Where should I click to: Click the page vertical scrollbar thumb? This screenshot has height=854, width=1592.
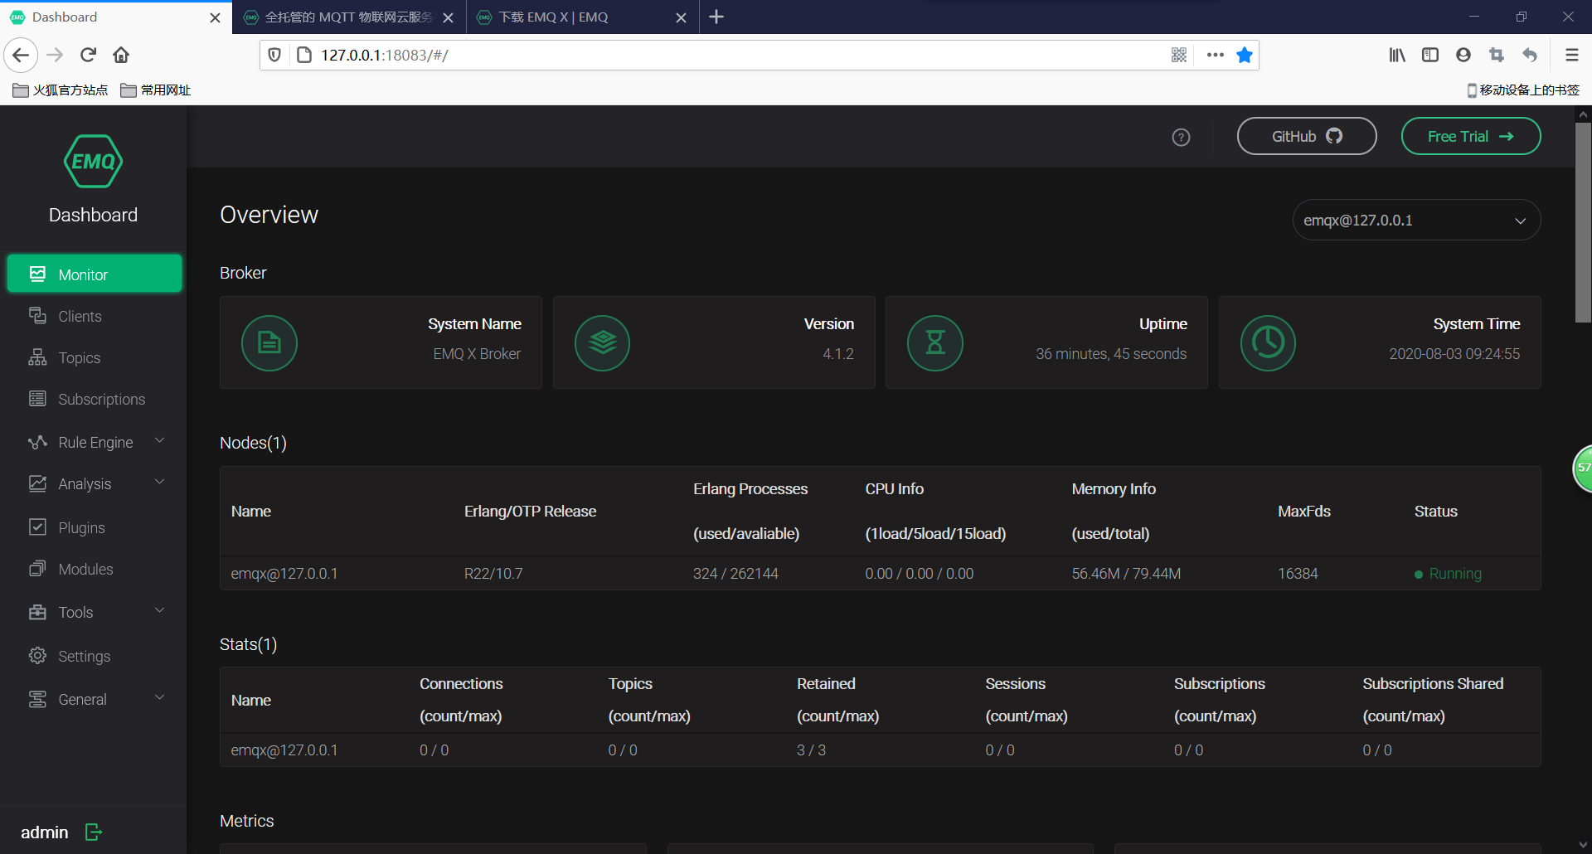click(x=1583, y=222)
